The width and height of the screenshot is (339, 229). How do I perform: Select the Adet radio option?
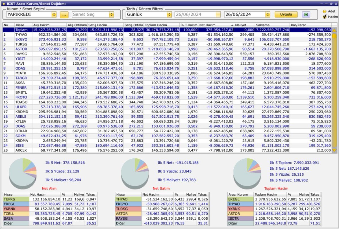pyautogui.click(x=325, y=11)
